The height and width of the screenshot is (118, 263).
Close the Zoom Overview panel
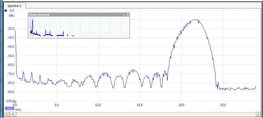coord(127,15)
